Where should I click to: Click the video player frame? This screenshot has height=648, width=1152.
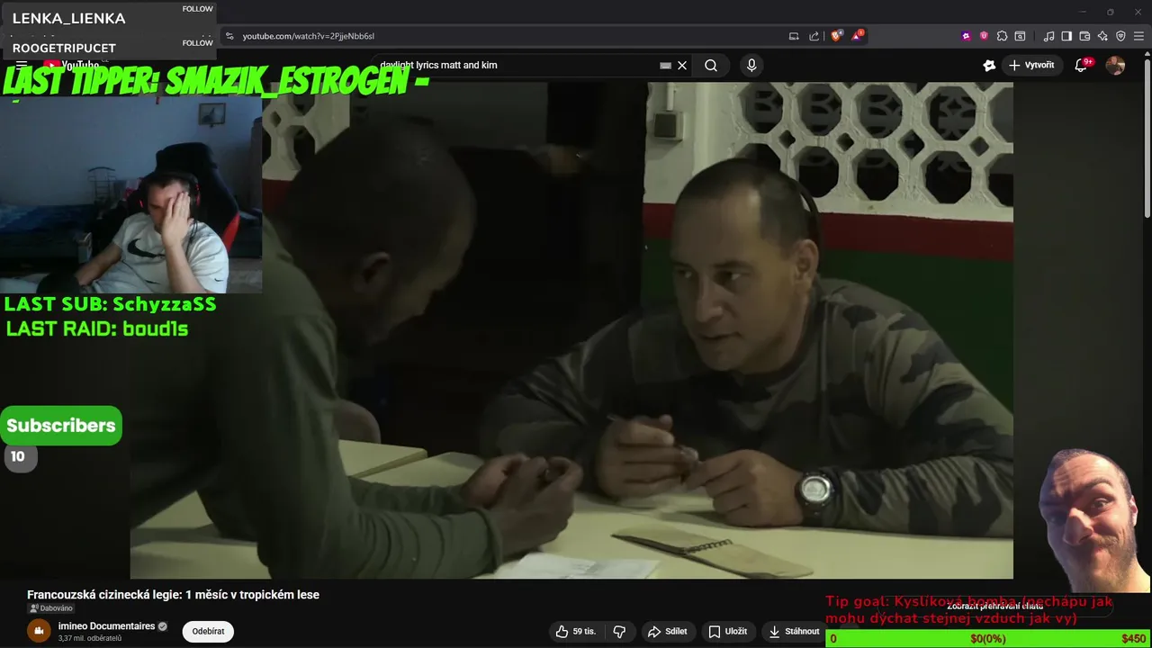click(571, 330)
